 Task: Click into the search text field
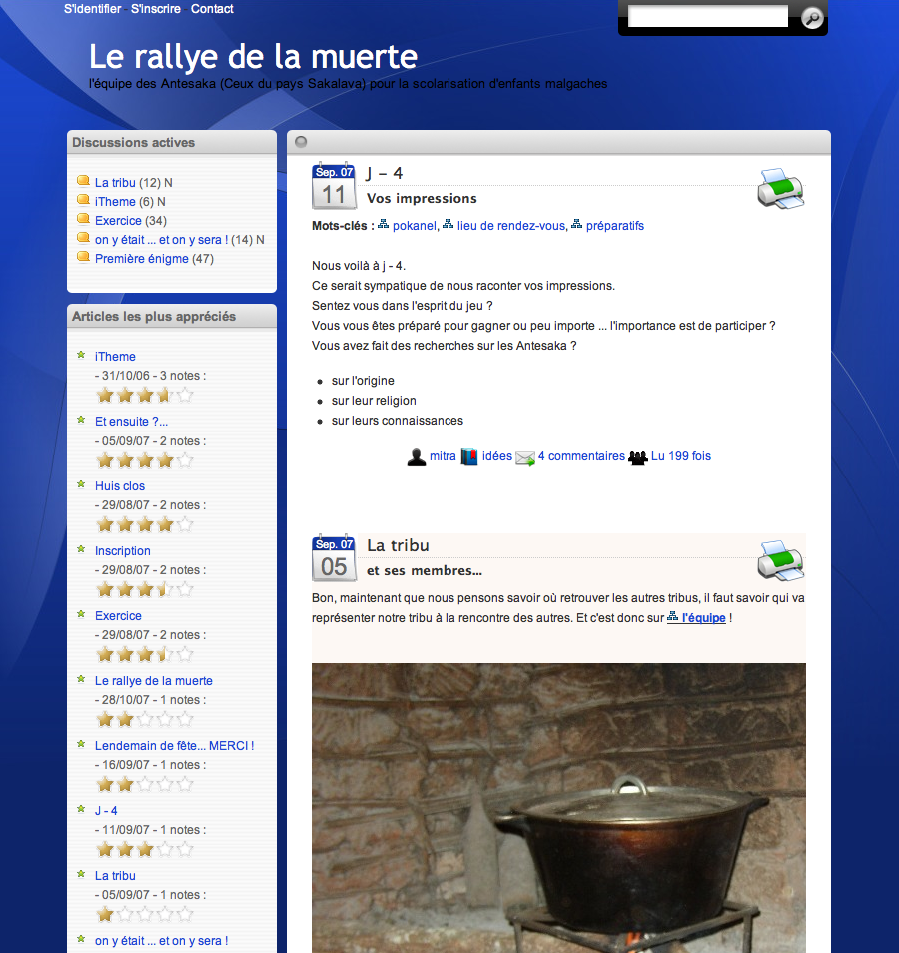click(x=708, y=16)
